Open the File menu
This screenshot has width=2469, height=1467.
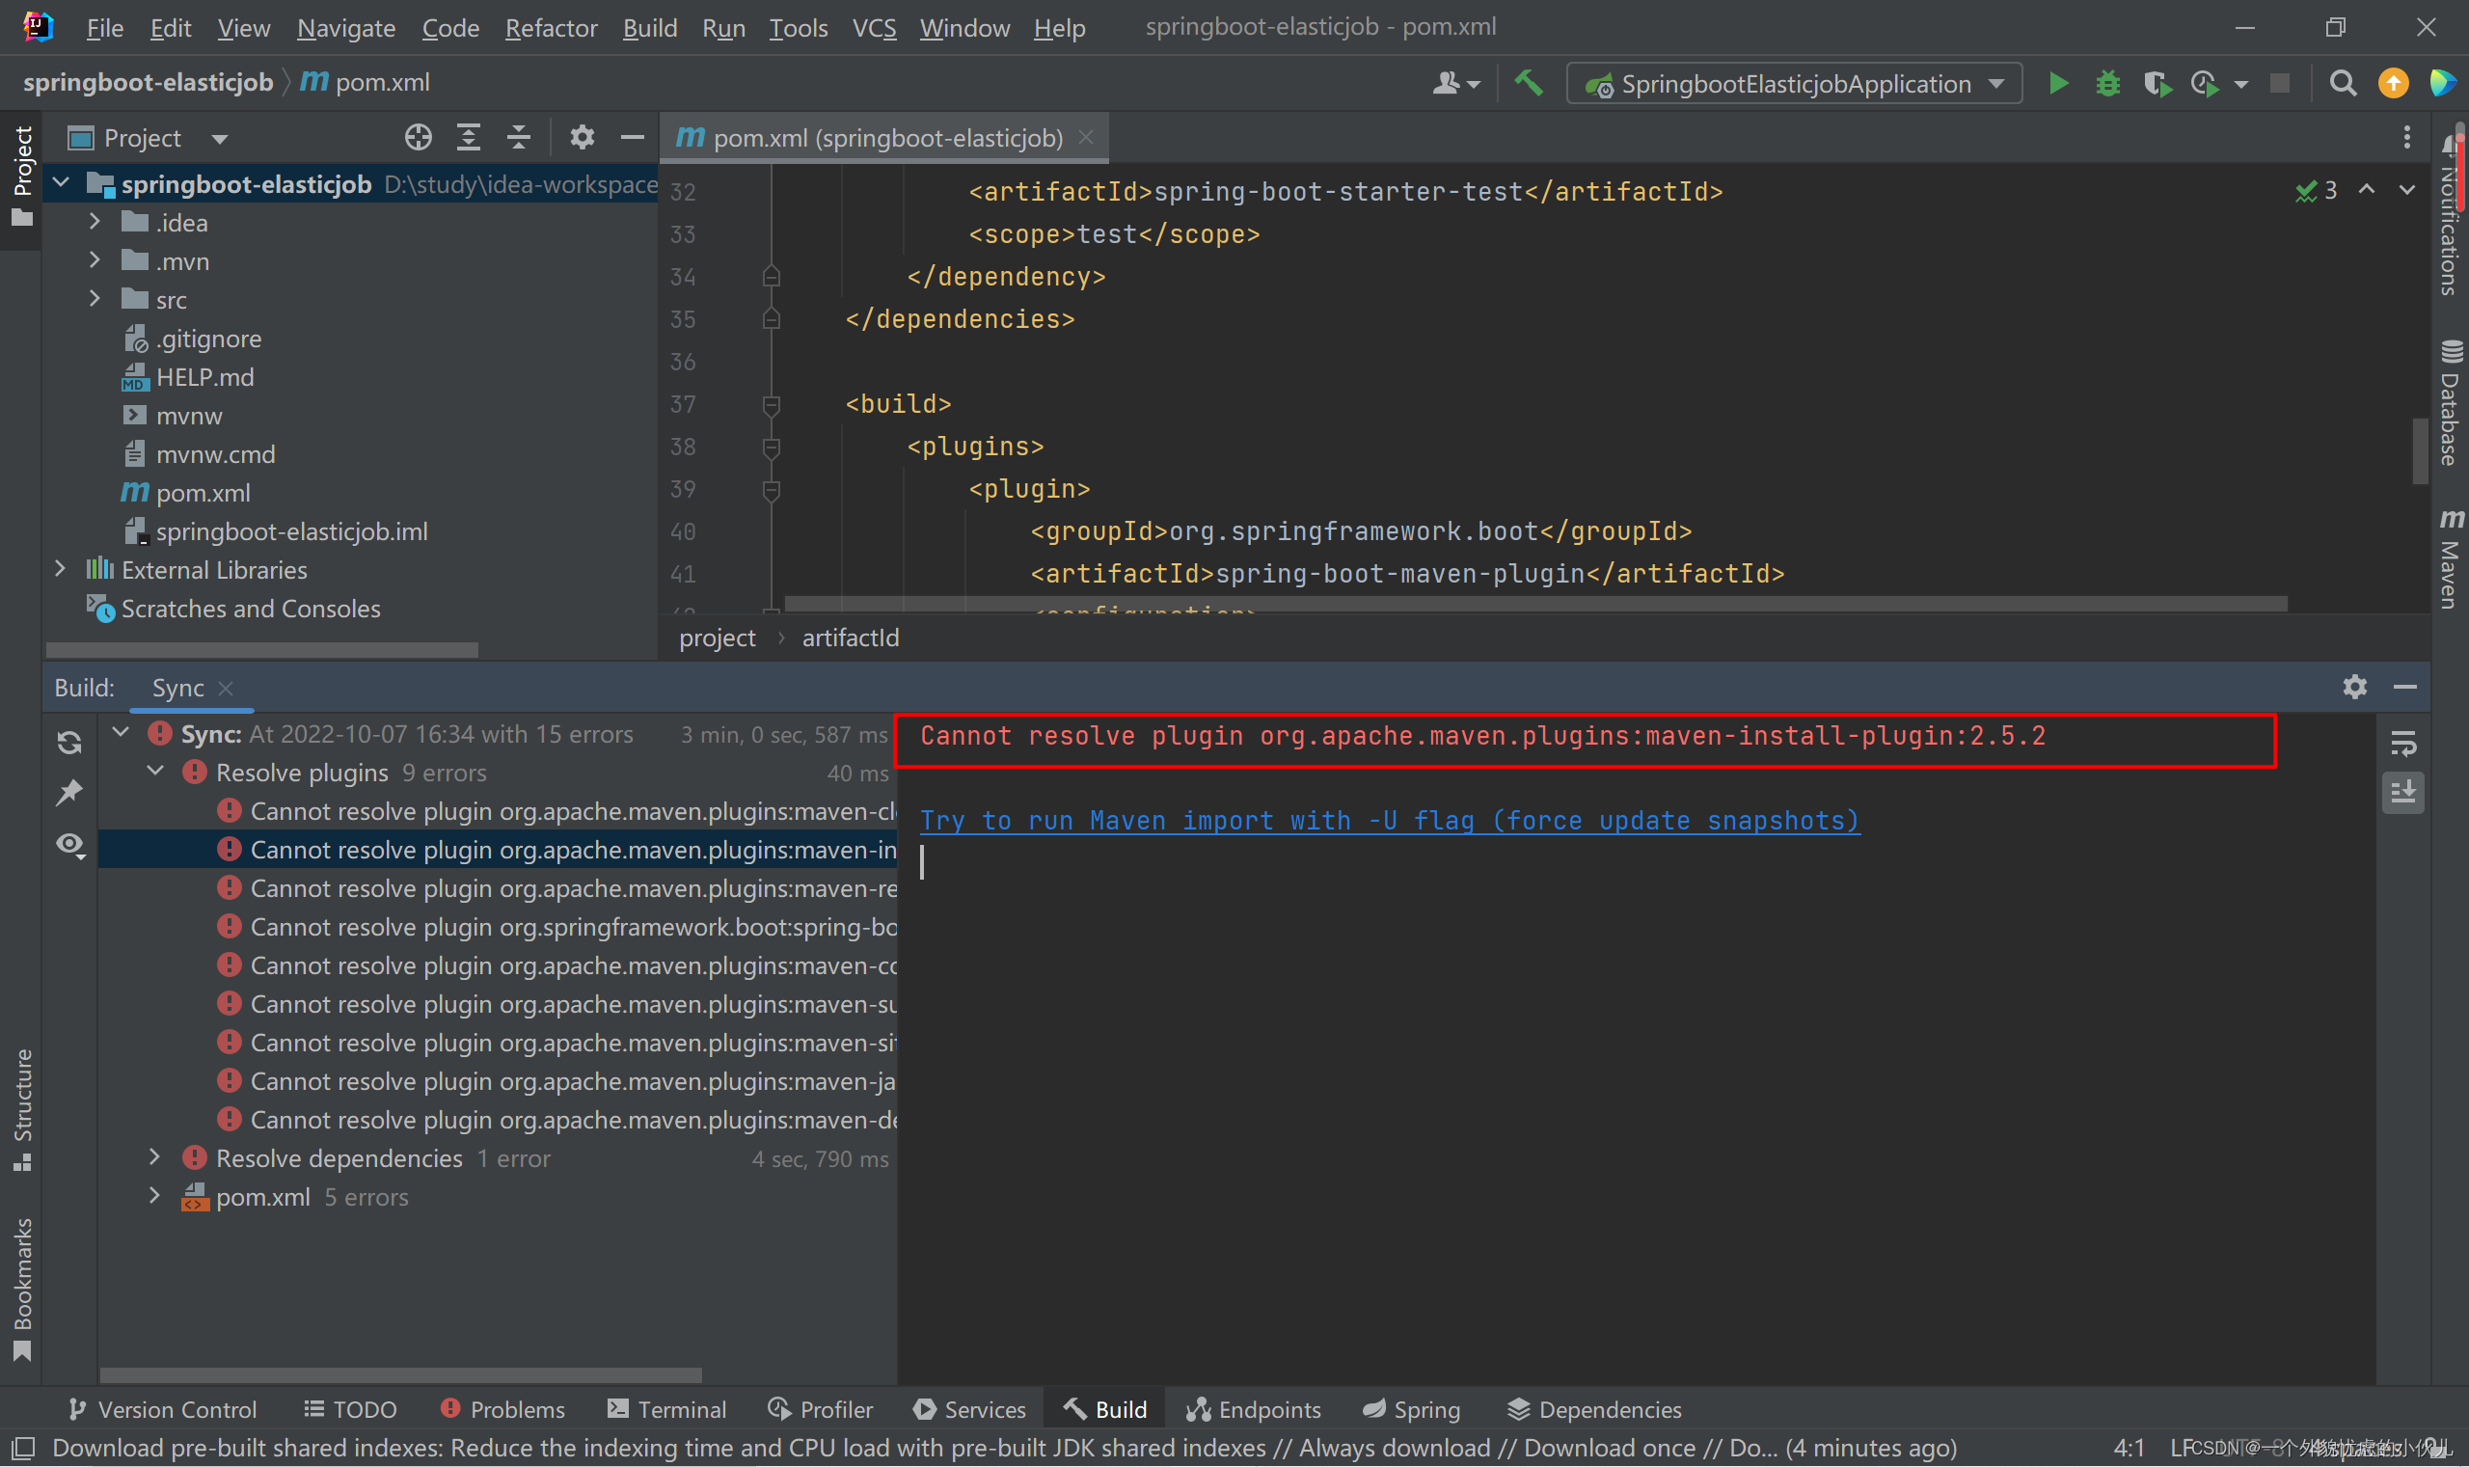click(105, 28)
